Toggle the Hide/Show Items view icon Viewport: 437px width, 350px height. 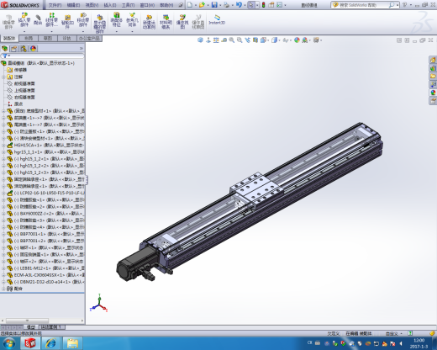[x=285, y=40]
